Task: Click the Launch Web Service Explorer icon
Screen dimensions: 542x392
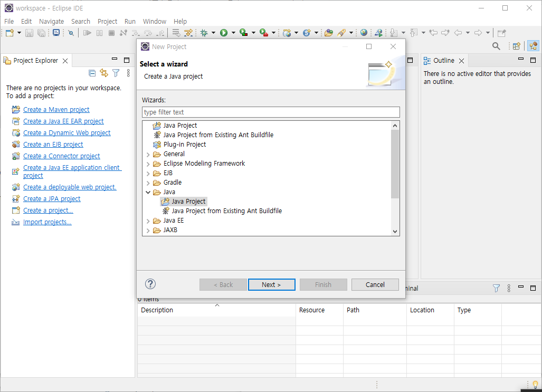Action: coord(379,33)
